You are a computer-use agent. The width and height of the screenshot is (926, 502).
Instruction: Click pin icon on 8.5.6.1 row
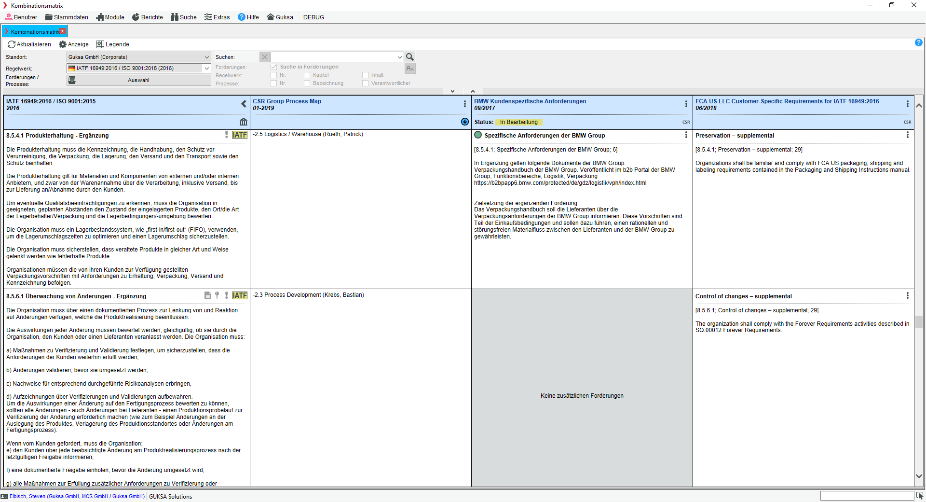217,295
